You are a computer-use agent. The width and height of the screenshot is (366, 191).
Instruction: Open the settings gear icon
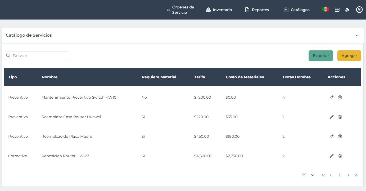347,10
